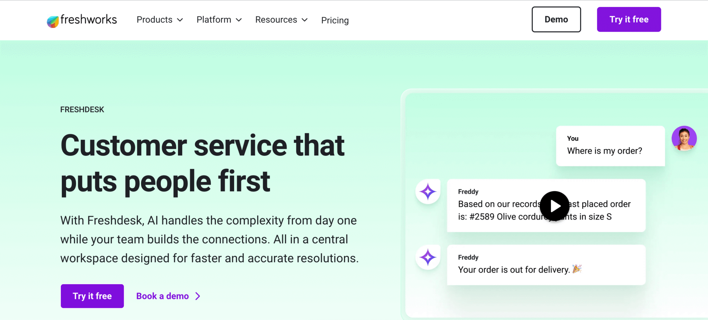The image size is (708, 320).
Task: Play the video in the chat preview
Action: tap(555, 206)
